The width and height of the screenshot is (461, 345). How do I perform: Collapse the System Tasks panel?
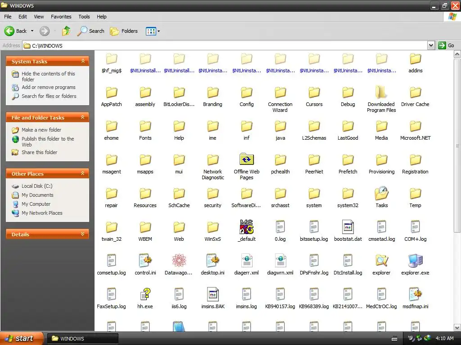tap(83, 61)
